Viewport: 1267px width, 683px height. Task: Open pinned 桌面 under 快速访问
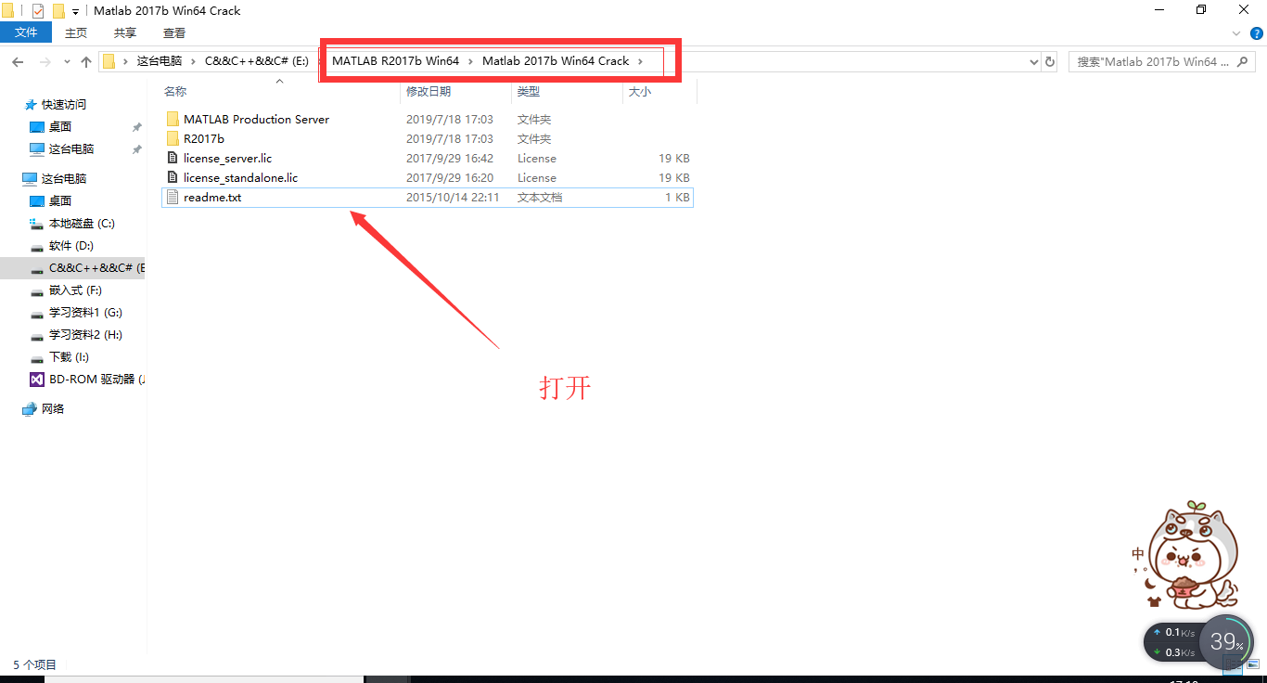pyautogui.click(x=51, y=127)
